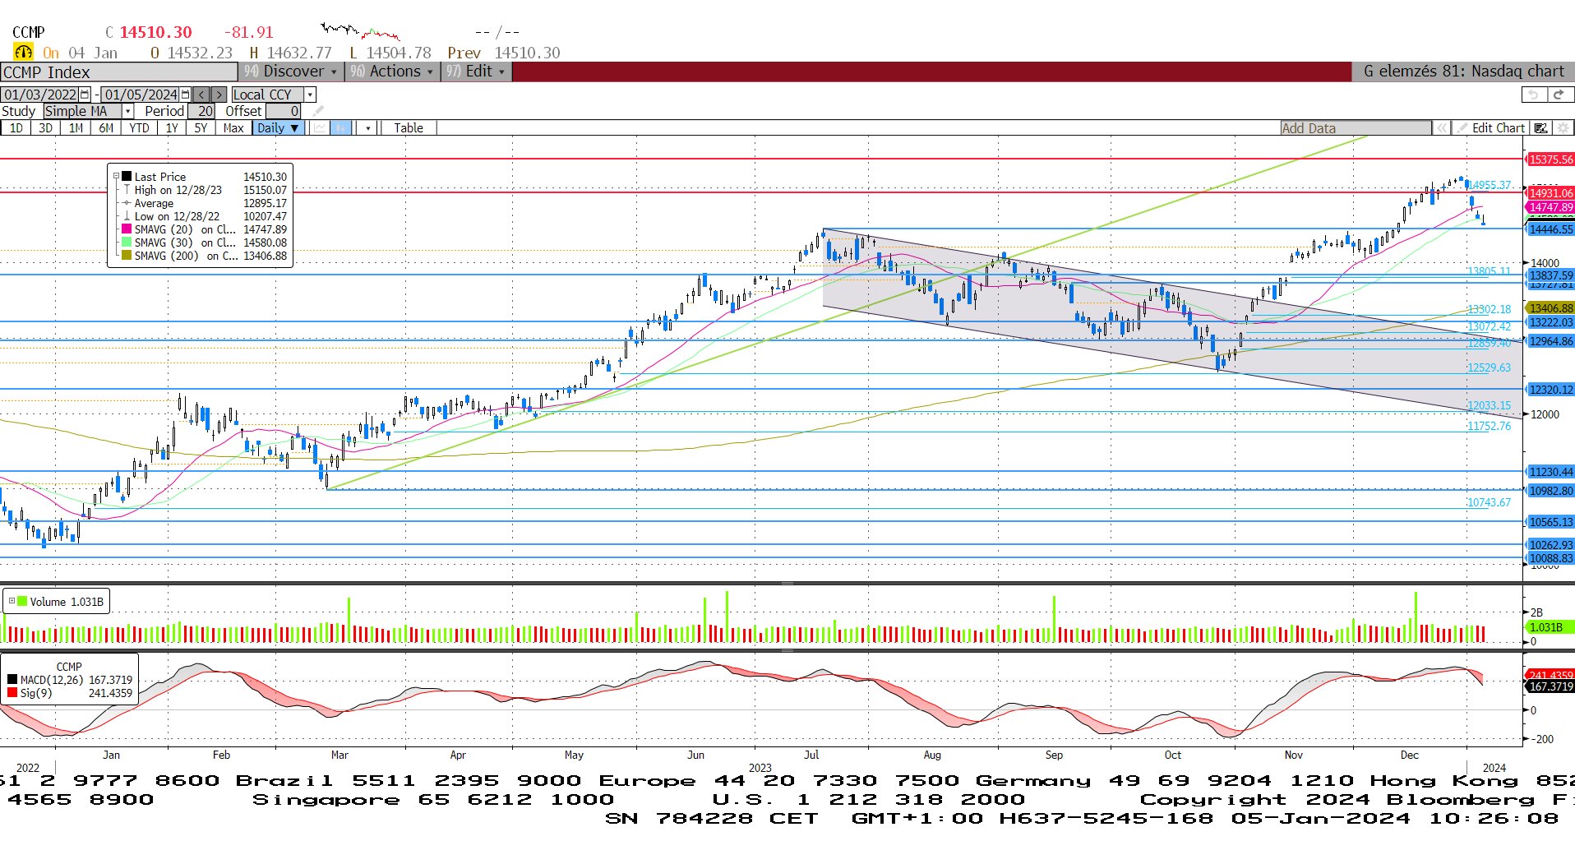Click the olive SMAVG (200) color swatch

click(x=127, y=255)
